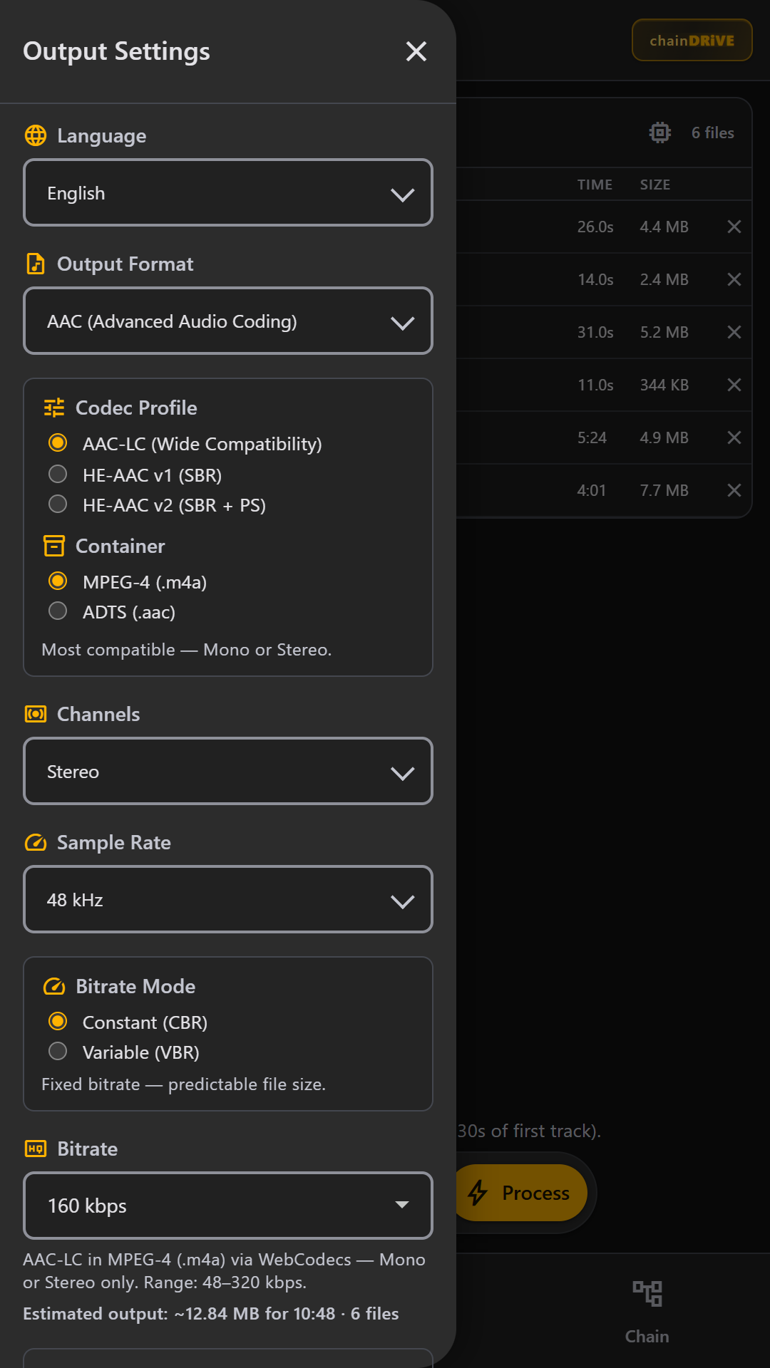The width and height of the screenshot is (770, 1368).
Task: Click the lightning bolt on Process
Action: [x=478, y=1193]
